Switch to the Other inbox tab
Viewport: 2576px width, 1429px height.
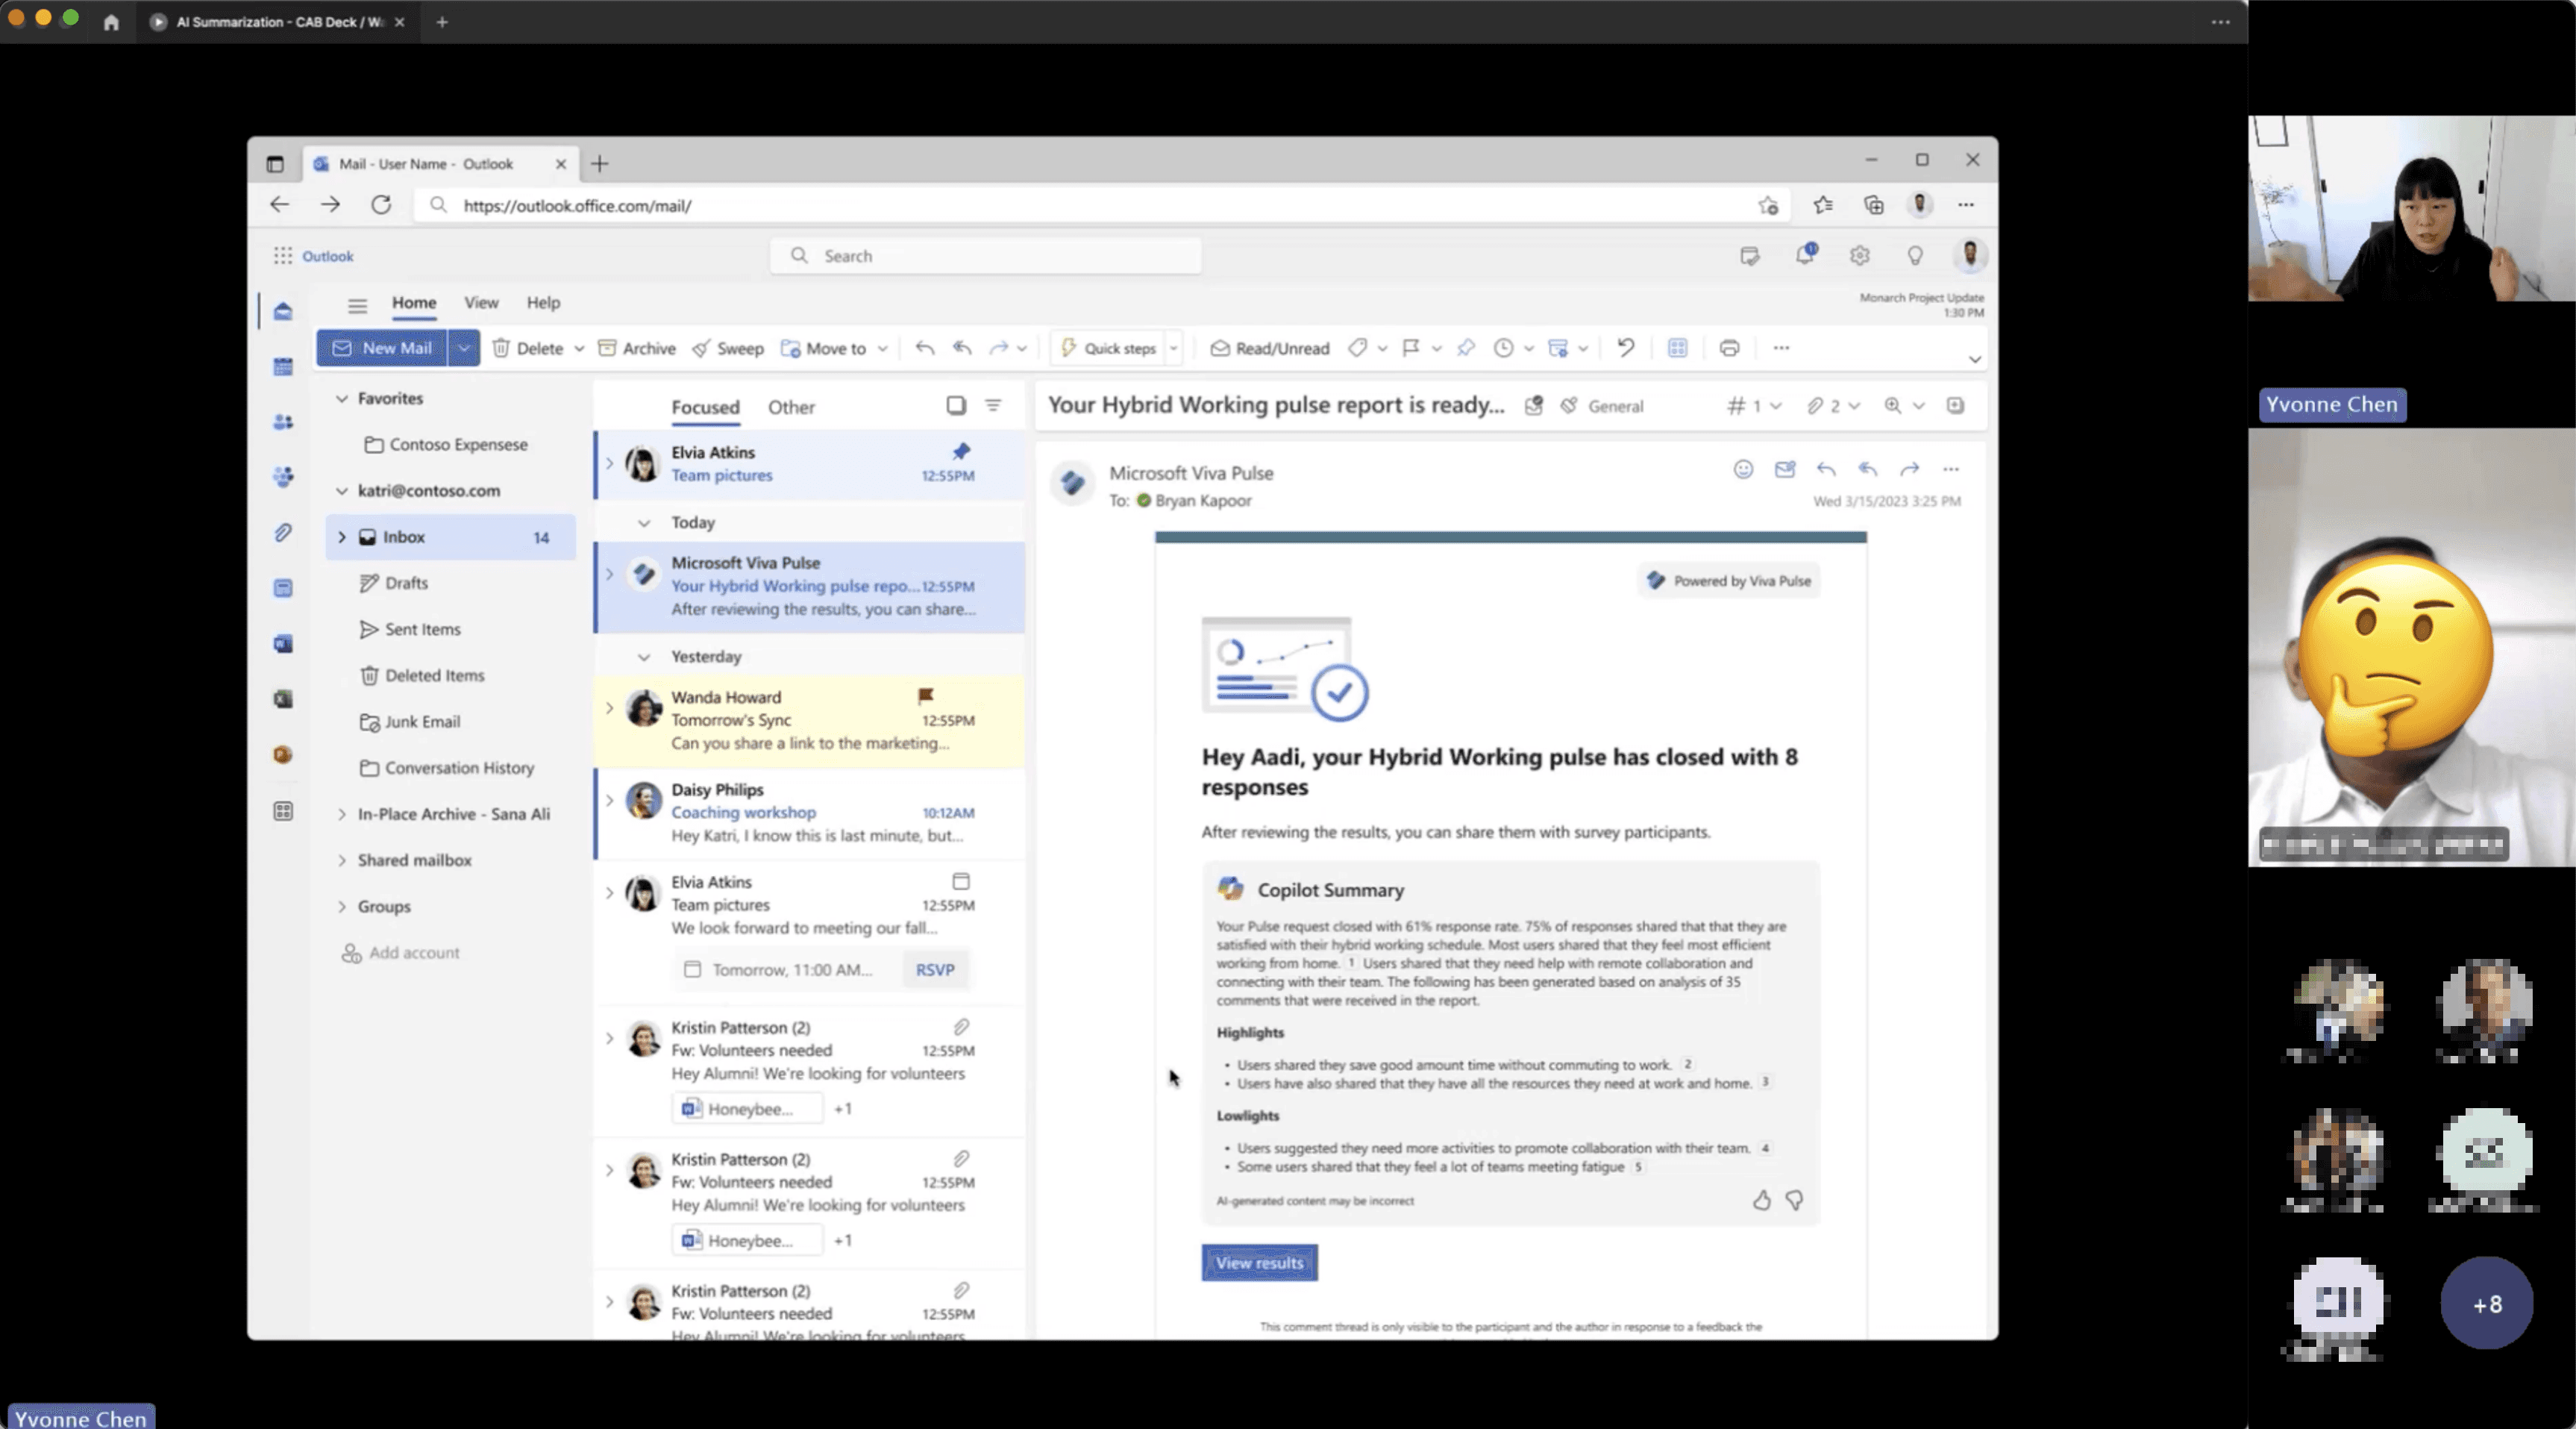point(791,407)
